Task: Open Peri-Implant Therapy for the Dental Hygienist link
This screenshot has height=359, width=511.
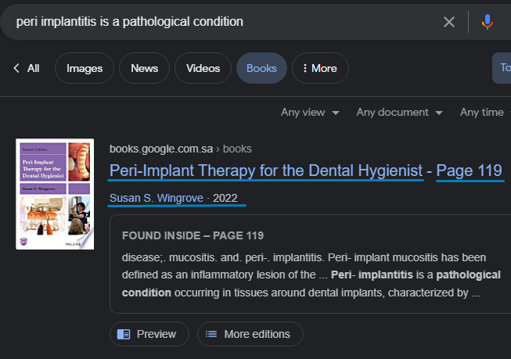Action: pos(266,171)
